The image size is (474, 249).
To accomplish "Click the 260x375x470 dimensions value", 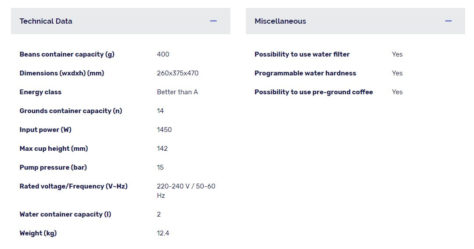I will [x=178, y=73].
